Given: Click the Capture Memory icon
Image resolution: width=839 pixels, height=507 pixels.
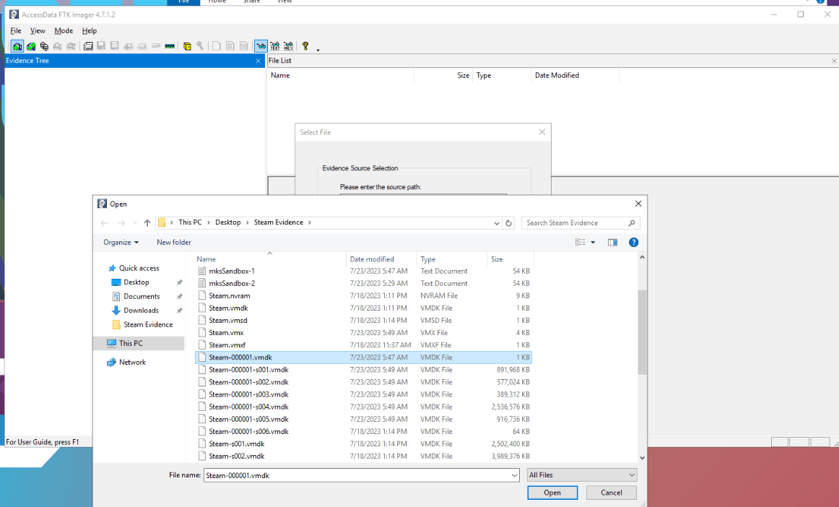Looking at the screenshot, I should [x=170, y=46].
